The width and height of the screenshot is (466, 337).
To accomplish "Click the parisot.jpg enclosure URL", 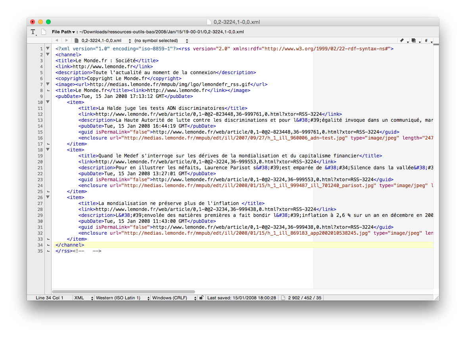I will pos(249,186).
